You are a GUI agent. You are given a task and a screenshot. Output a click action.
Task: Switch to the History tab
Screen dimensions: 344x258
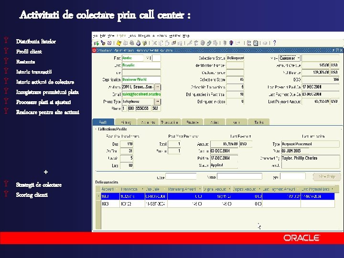pos(126,122)
